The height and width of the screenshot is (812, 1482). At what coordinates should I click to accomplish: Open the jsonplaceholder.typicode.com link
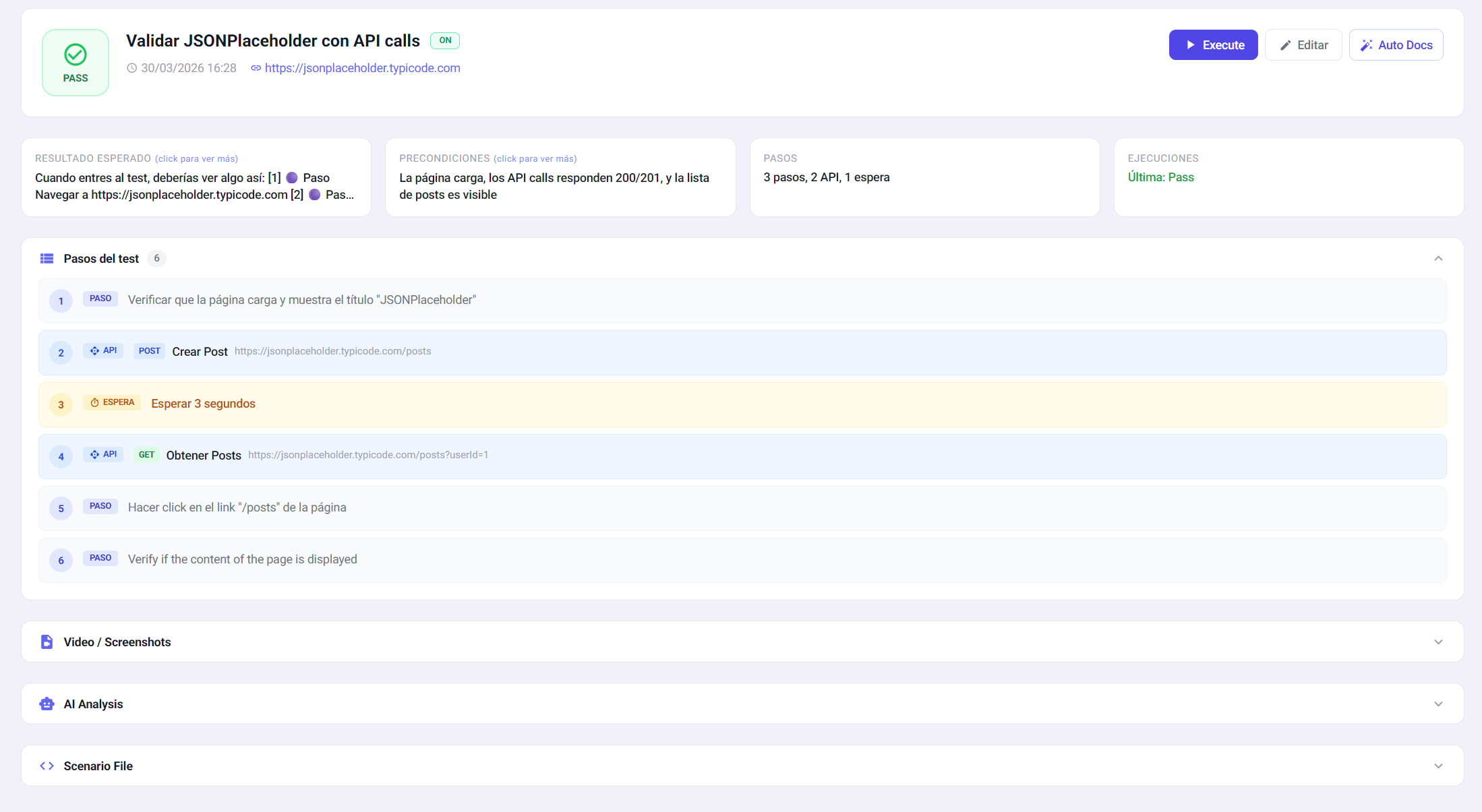point(362,68)
